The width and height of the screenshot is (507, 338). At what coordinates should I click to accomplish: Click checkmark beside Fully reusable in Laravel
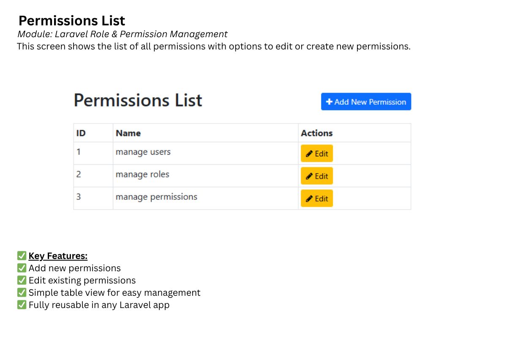pyautogui.click(x=22, y=305)
